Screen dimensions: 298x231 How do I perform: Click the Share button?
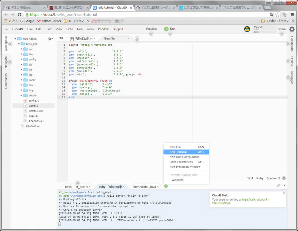click(281, 29)
